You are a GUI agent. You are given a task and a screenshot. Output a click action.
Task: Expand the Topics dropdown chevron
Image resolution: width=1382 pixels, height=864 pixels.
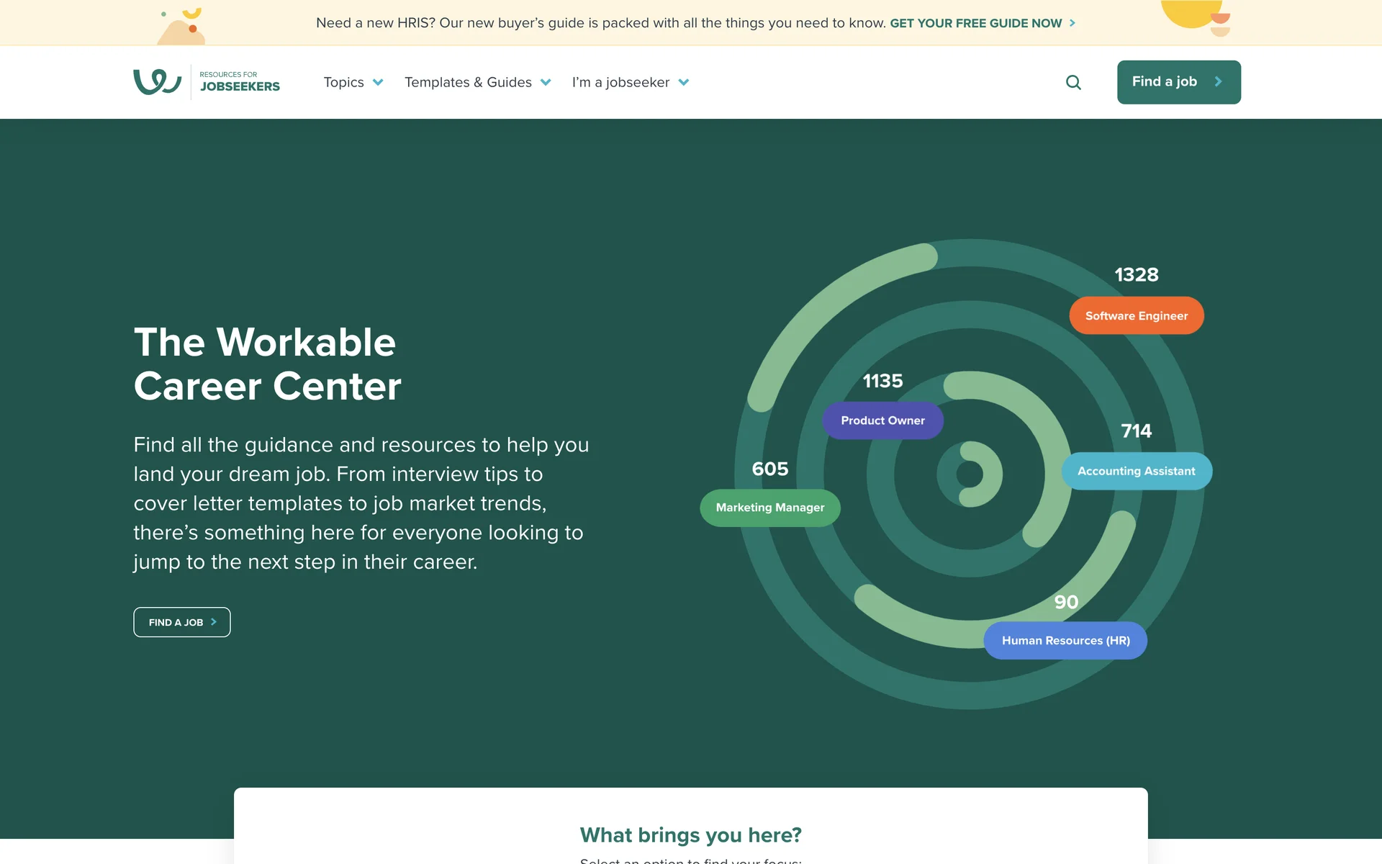click(378, 82)
